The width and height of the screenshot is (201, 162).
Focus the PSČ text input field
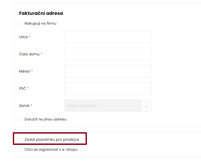tap(108, 88)
